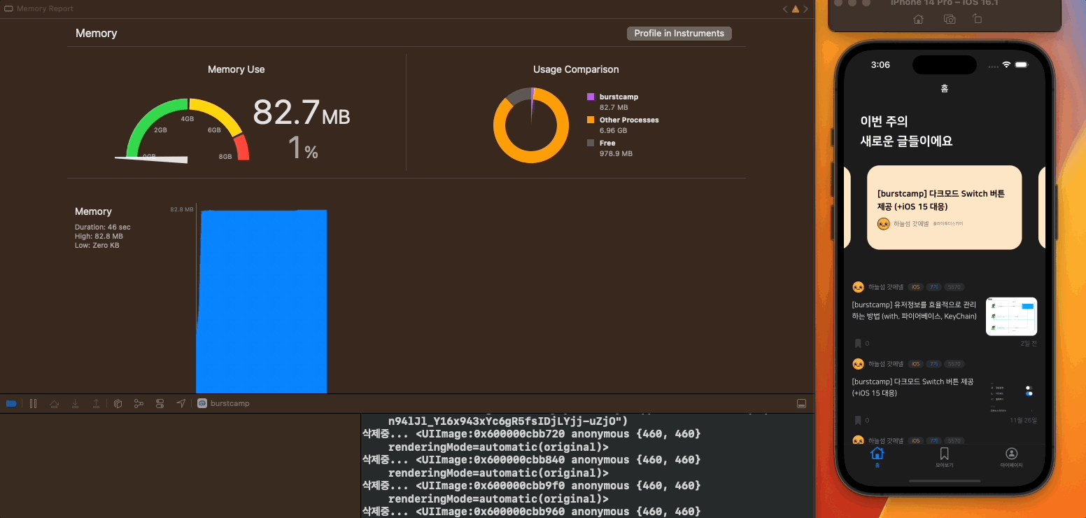Open Debug View Hierarchy icon
The height and width of the screenshot is (518, 1086).
coord(118,403)
